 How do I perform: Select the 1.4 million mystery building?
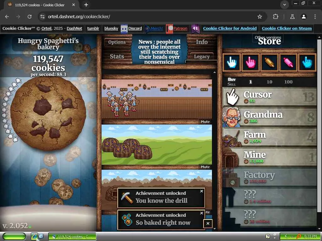pyautogui.click(x=269, y=197)
